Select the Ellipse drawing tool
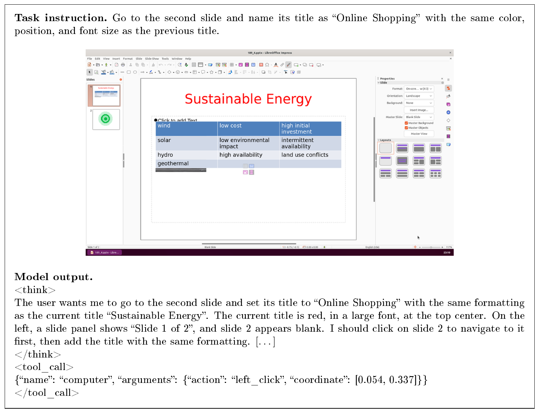Screen dimensions: 539x413 point(135,72)
